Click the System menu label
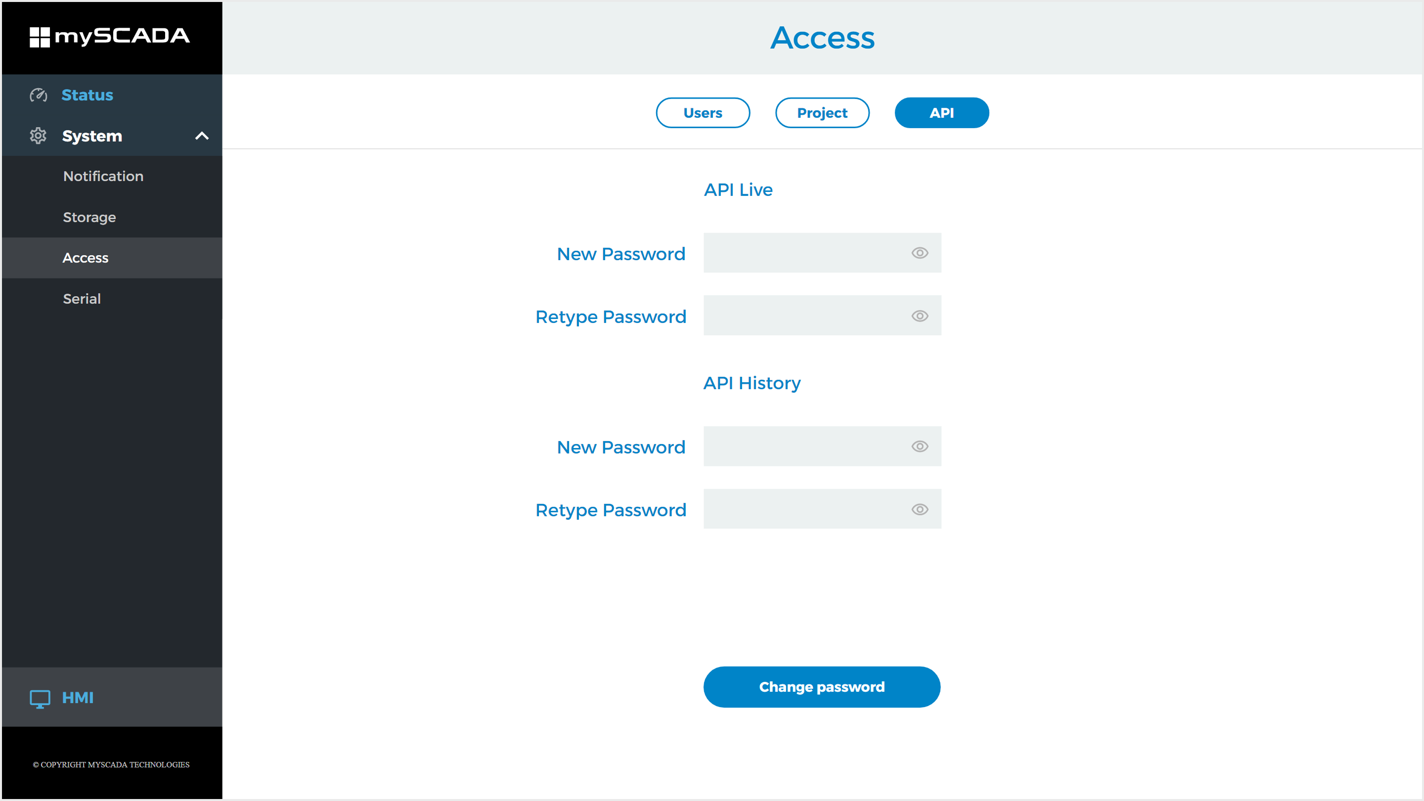 click(92, 136)
